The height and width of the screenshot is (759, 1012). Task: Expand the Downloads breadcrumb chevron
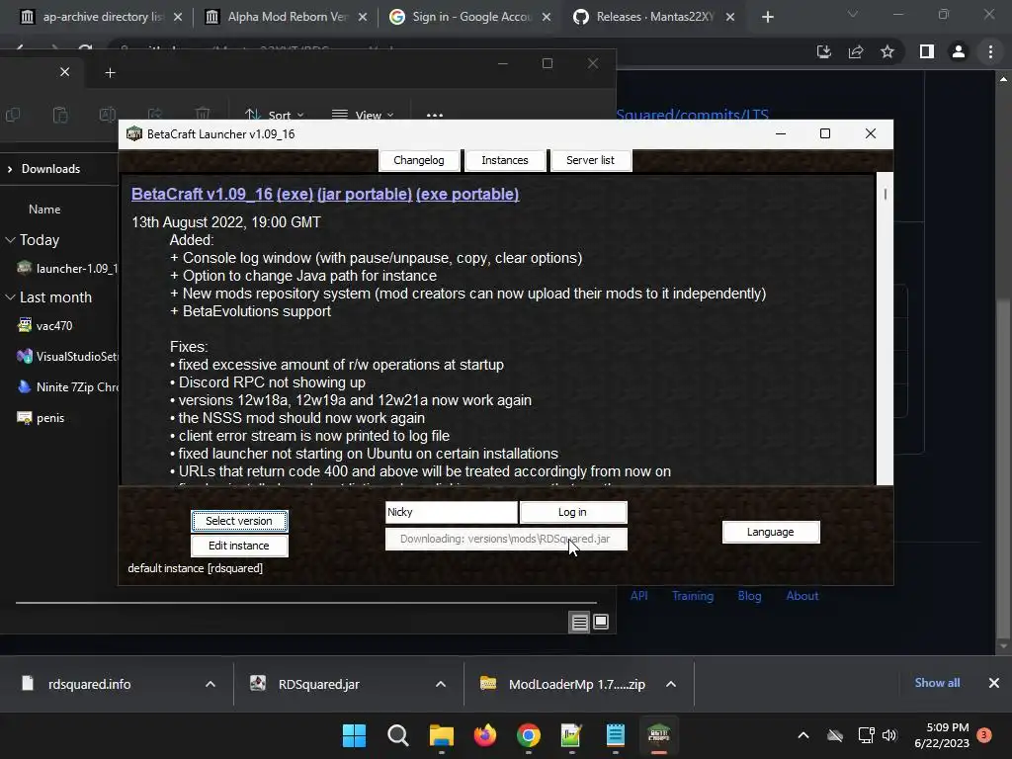(10, 169)
